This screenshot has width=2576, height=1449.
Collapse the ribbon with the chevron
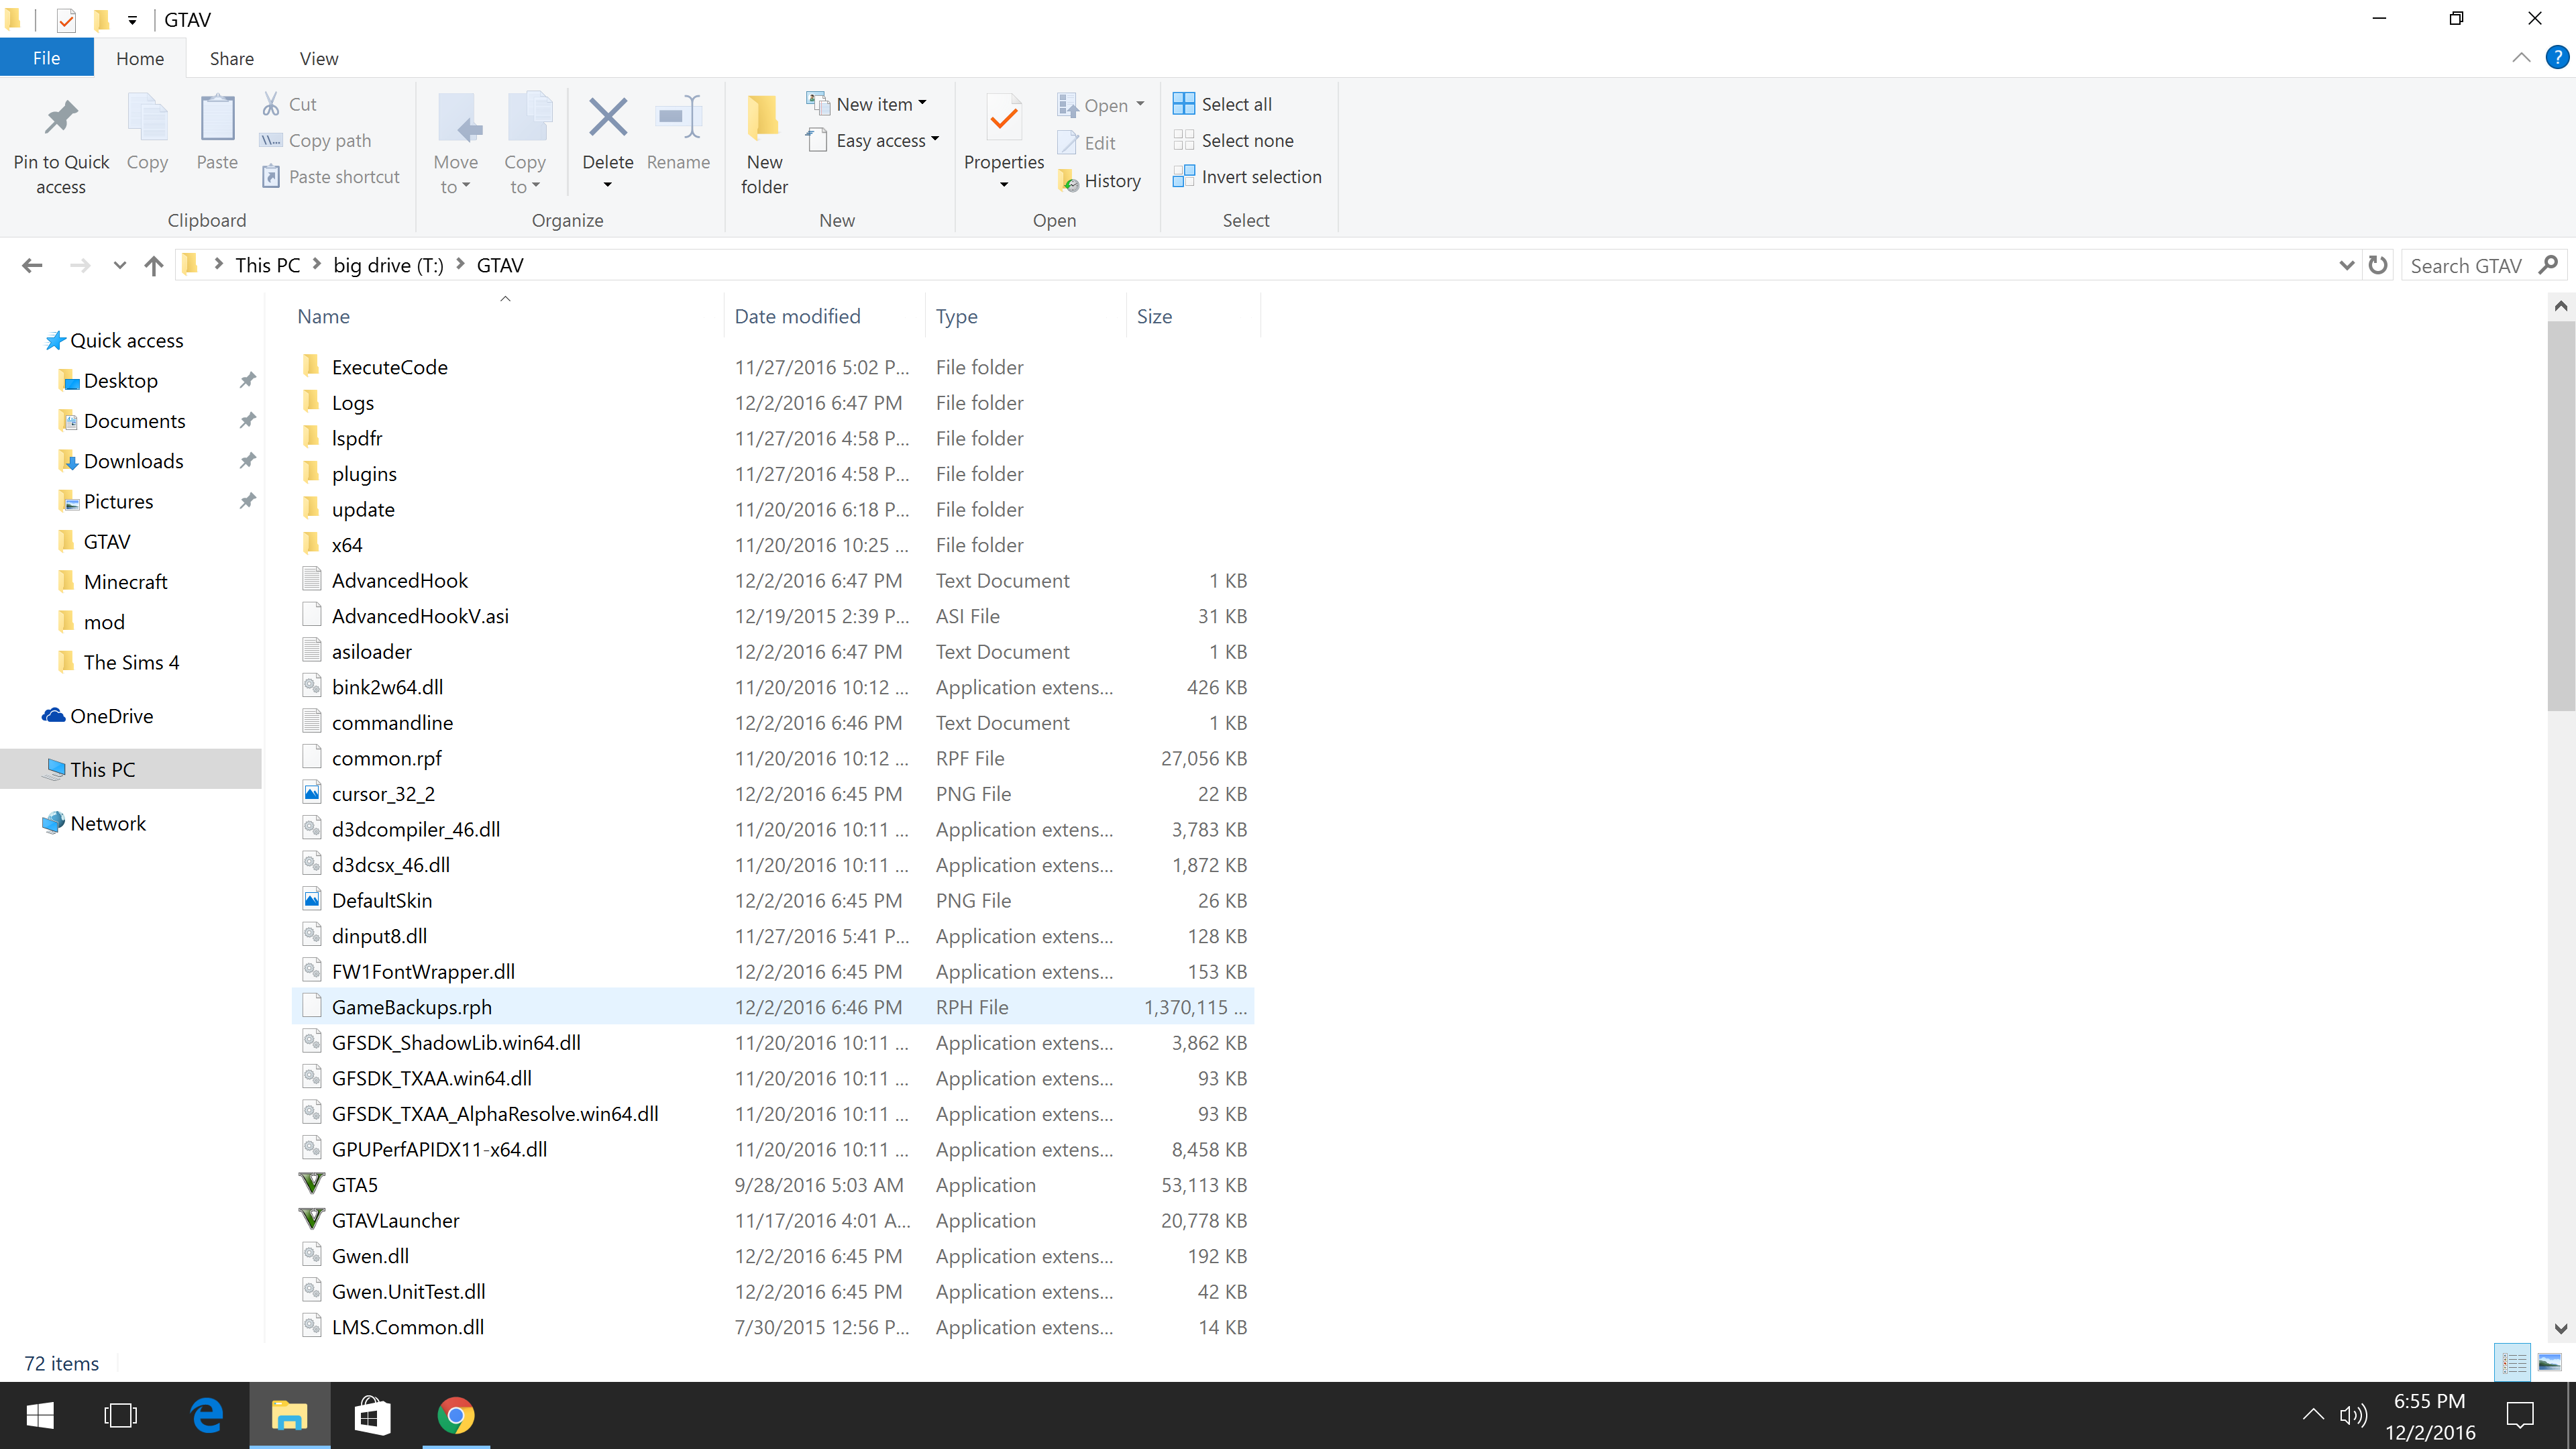click(x=2521, y=58)
